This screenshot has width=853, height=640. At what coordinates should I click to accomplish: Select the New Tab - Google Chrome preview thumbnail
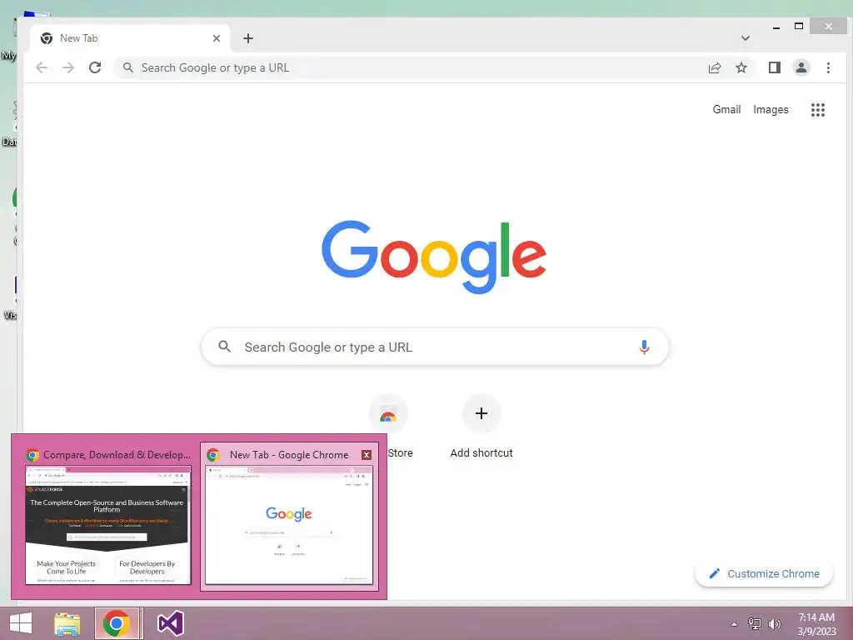pos(289,525)
